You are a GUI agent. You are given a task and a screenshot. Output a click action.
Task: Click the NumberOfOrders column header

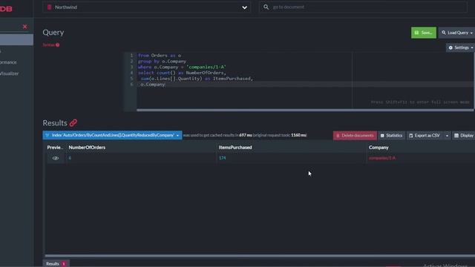point(87,148)
